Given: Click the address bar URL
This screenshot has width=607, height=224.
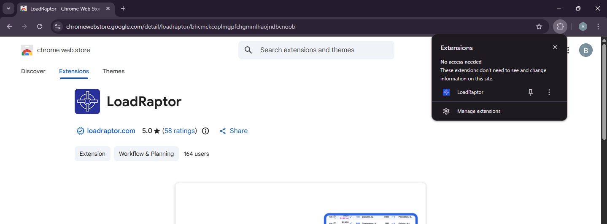Looking at the screenshot, I should point(181,27).
